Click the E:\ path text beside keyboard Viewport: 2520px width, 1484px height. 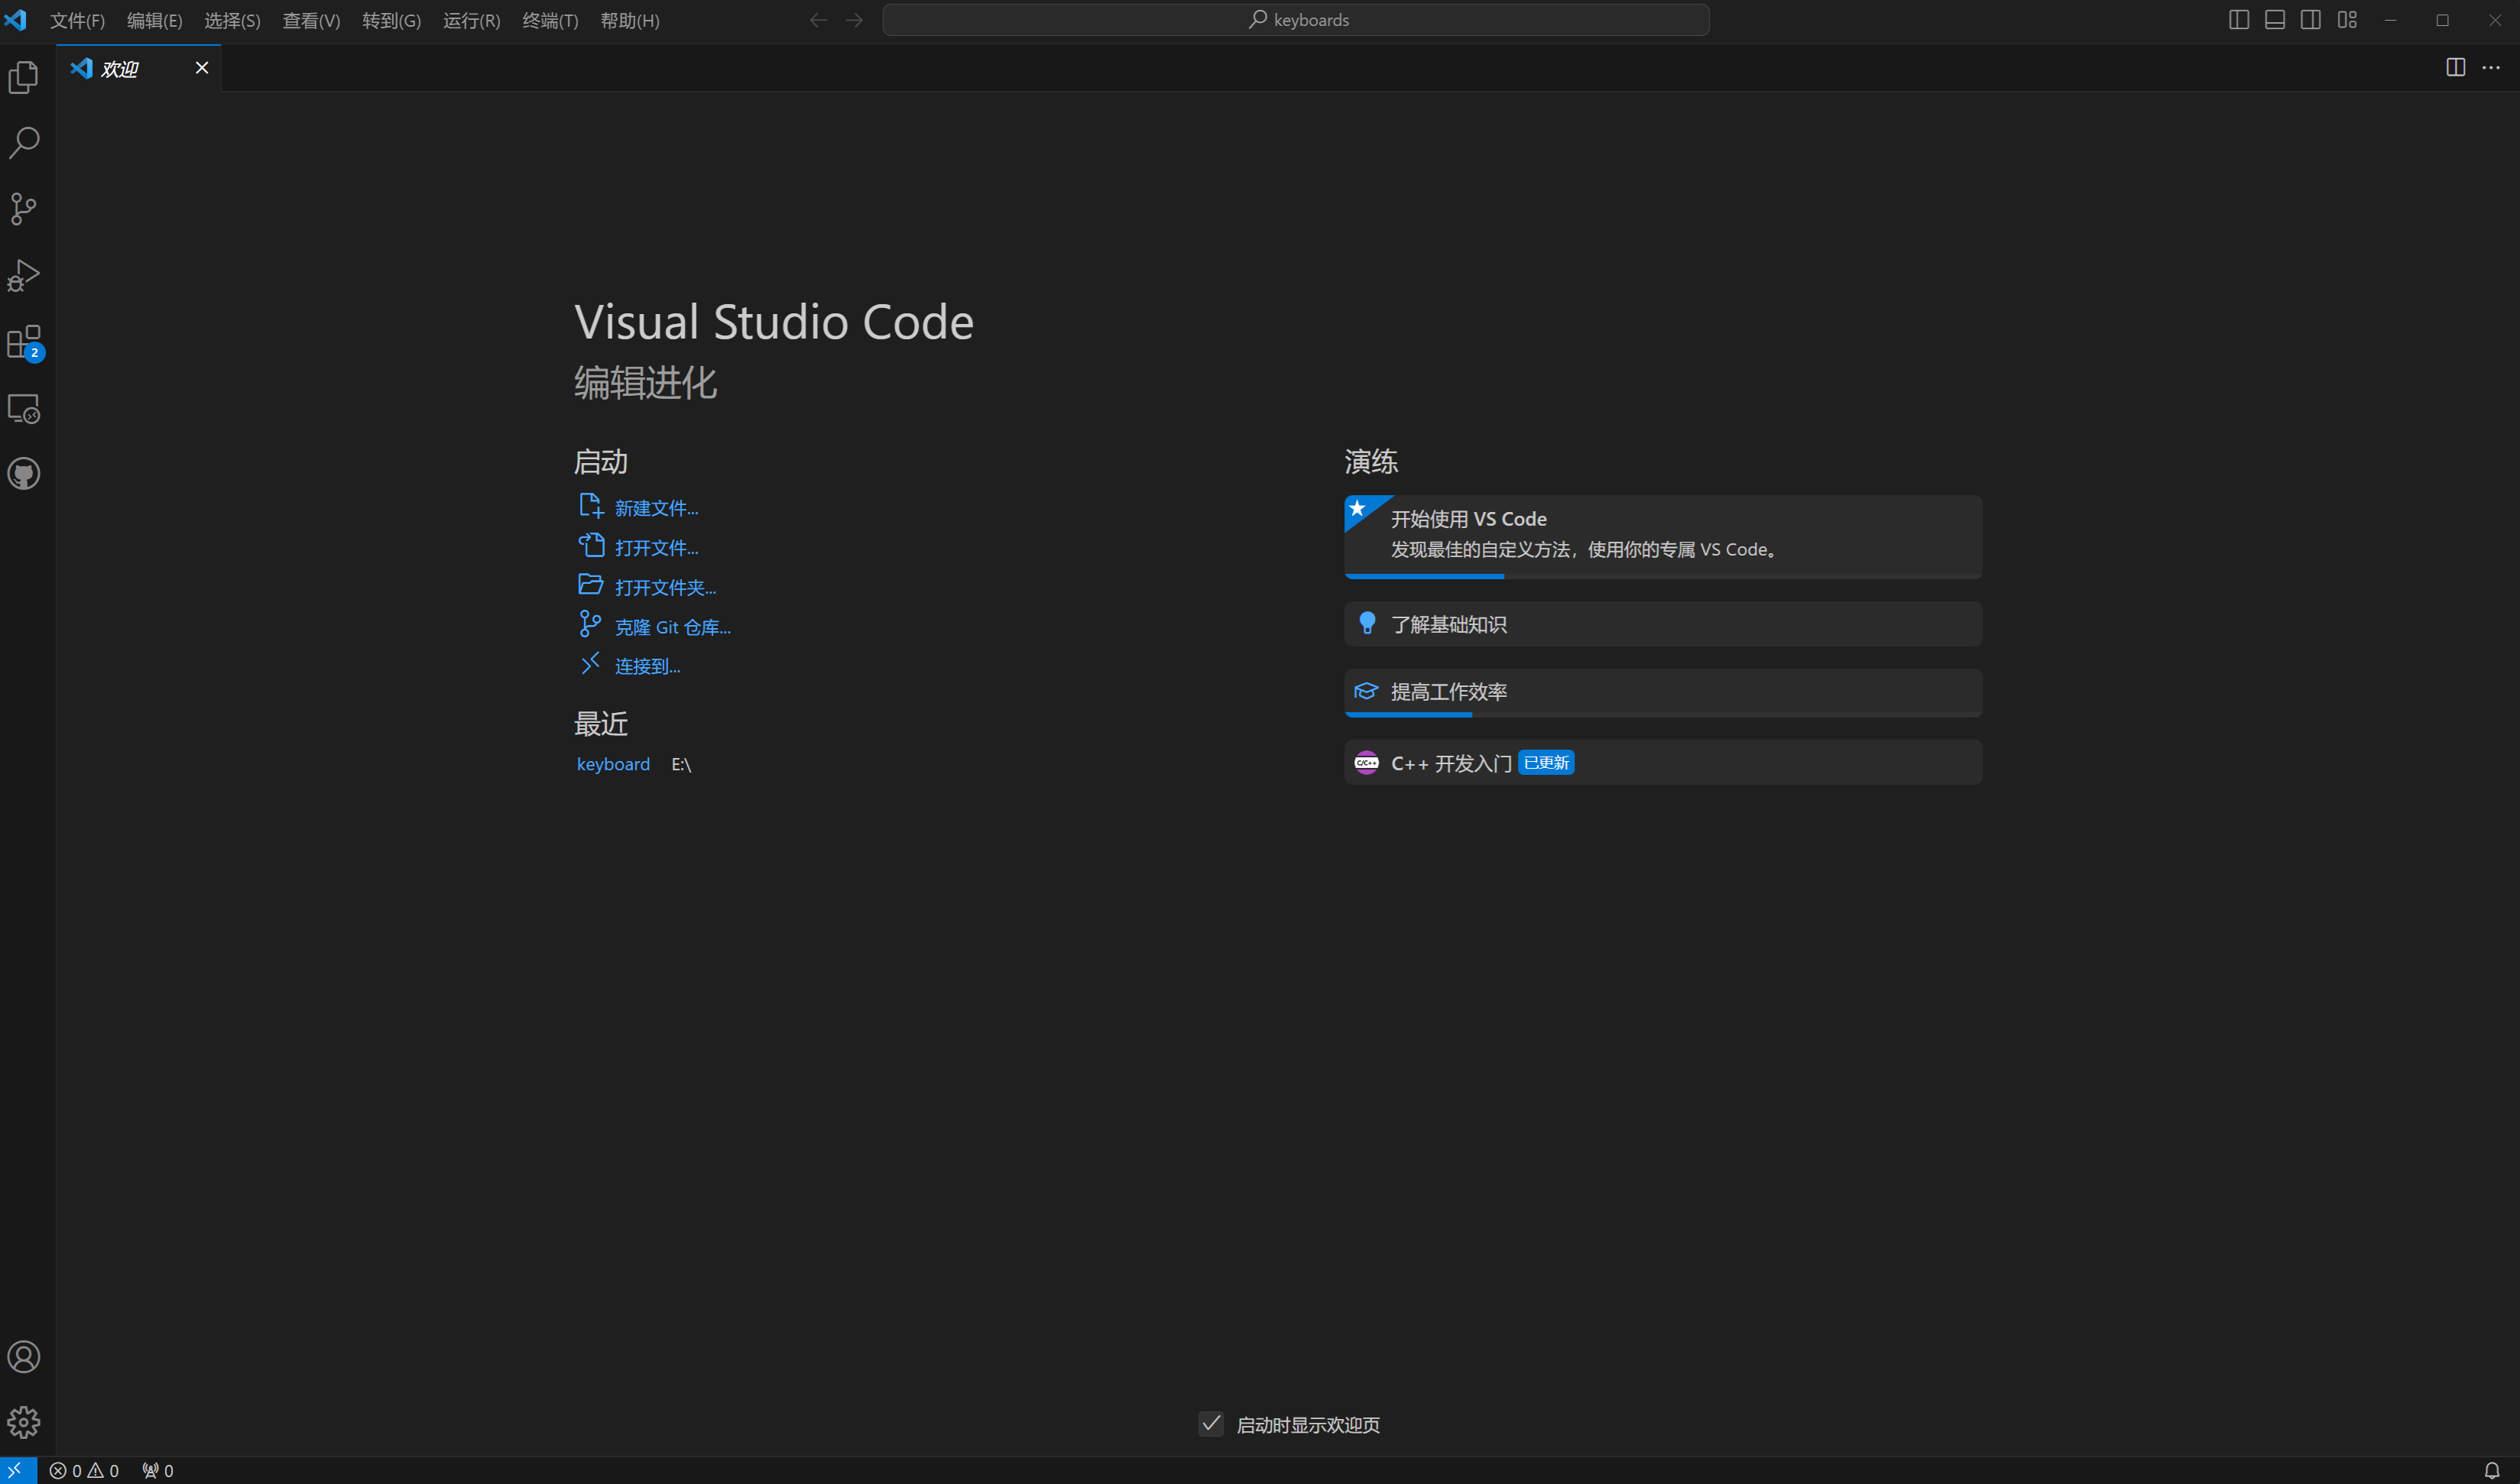point(681,764)
